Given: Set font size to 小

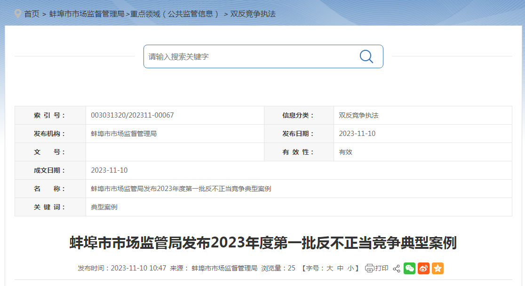Looking at the screenshot, I should 350,268.
